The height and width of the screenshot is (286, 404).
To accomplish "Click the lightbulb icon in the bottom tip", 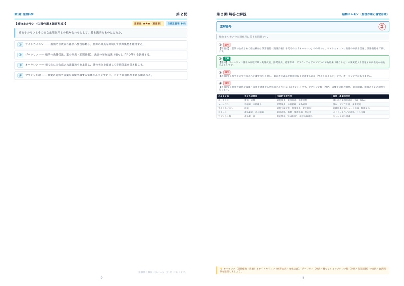I will (221, 269).
